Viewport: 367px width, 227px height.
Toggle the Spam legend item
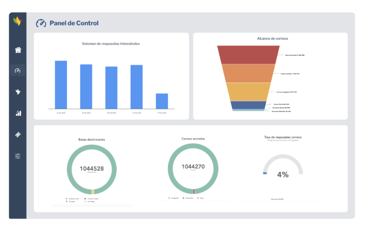[201, 198]
